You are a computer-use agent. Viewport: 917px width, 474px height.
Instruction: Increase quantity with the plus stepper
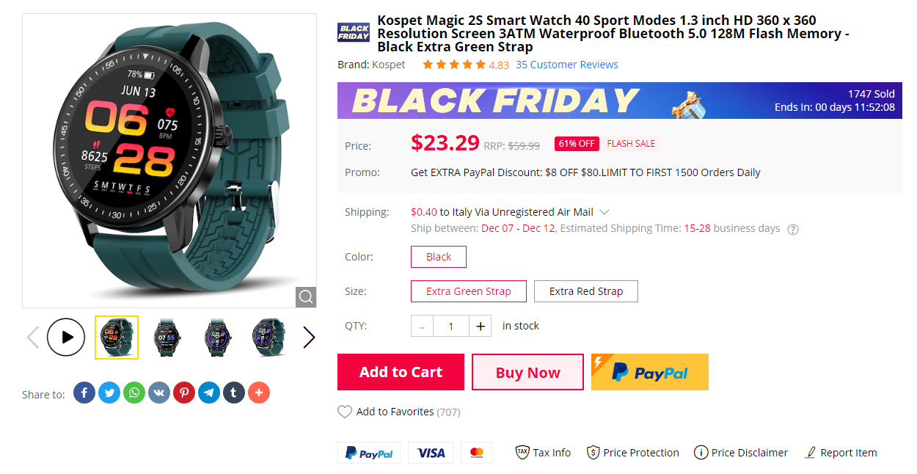480,326
